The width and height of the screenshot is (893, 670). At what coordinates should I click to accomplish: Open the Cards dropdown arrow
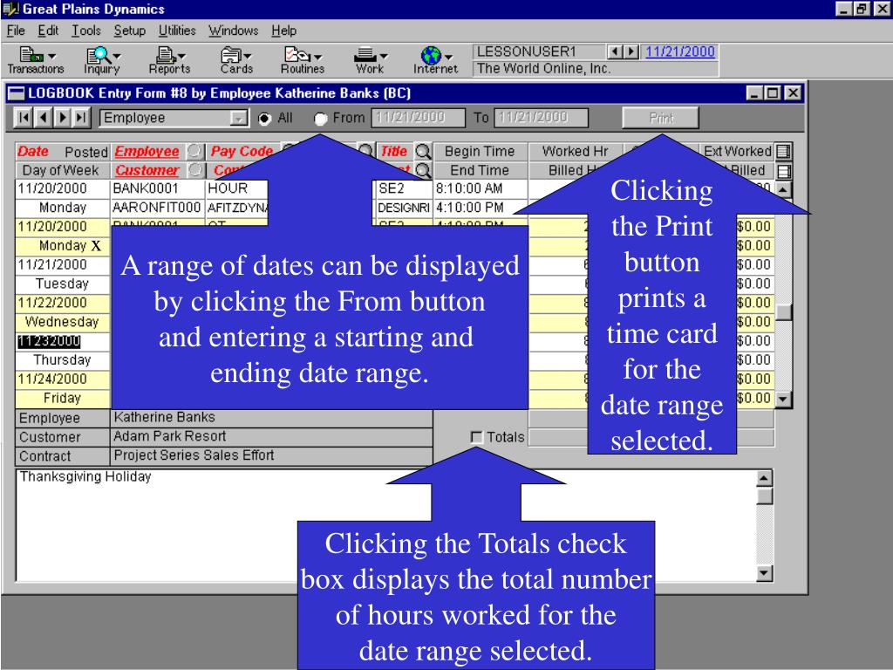point(247,56)
